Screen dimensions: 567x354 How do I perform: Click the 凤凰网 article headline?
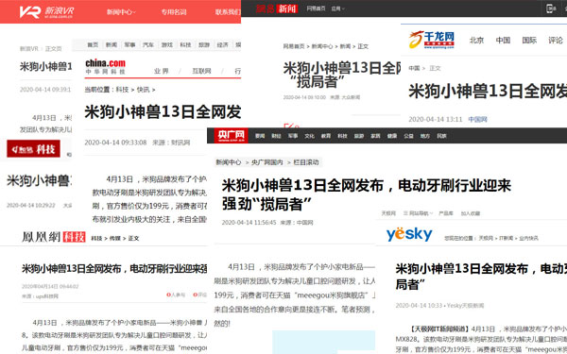coord(114,268)
